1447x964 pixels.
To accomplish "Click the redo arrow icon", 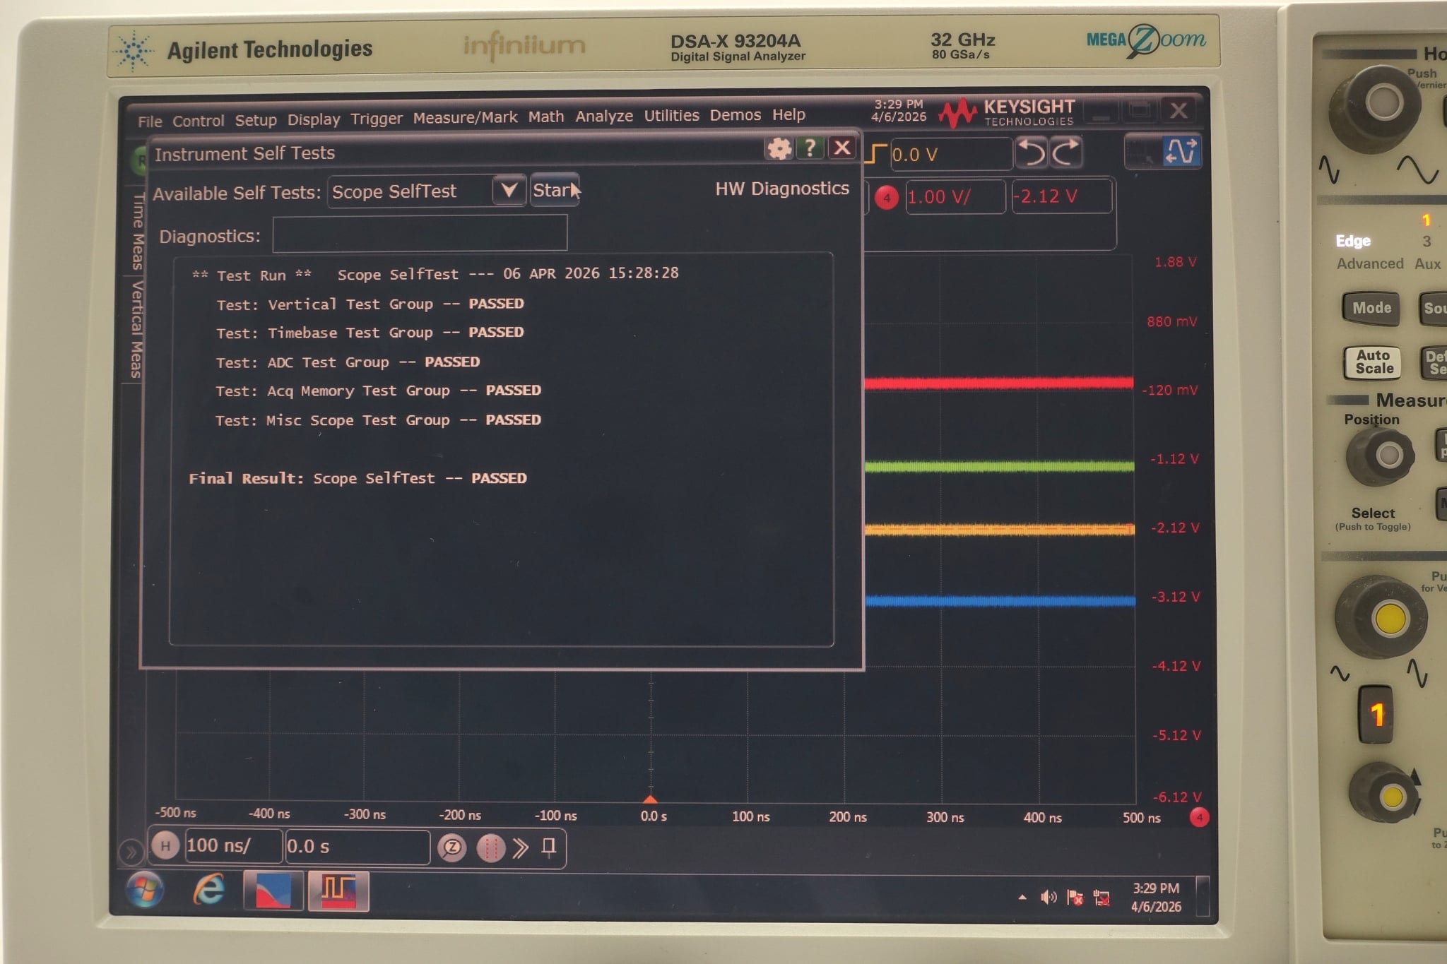I will 1065,152.
